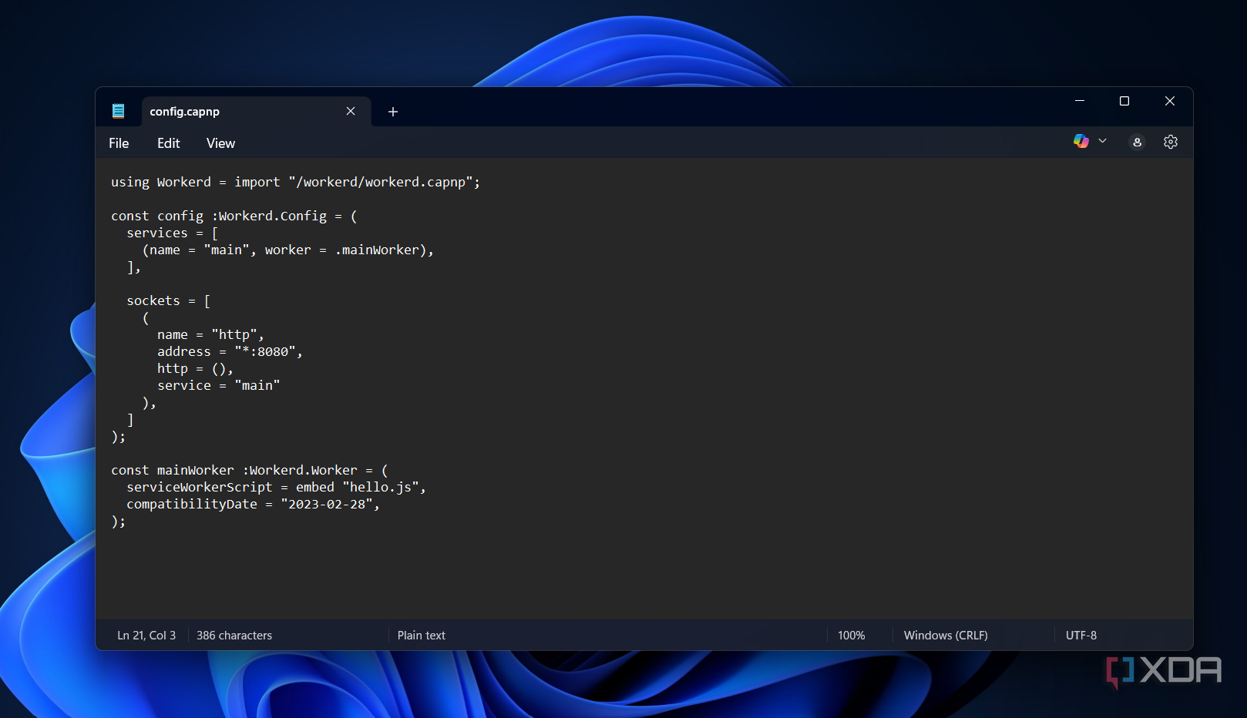Image resolution: width=1247 pixels, height=718 pixels.
Task: Click the line with import "/workerd/workerd.capnp"
Action: (296, 183)
